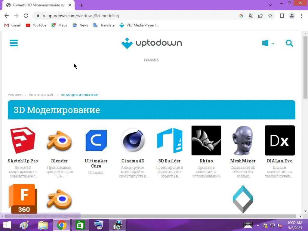
Task: Open the Cinema 4D app icon
Action: click(133, 140)
